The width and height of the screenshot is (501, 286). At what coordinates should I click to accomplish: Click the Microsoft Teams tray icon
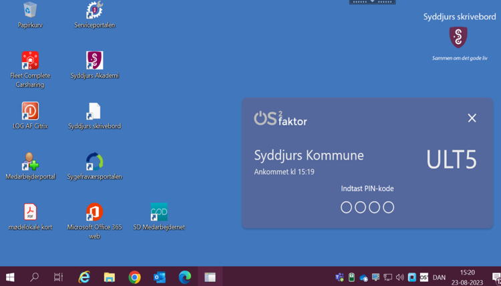(339, 277)
